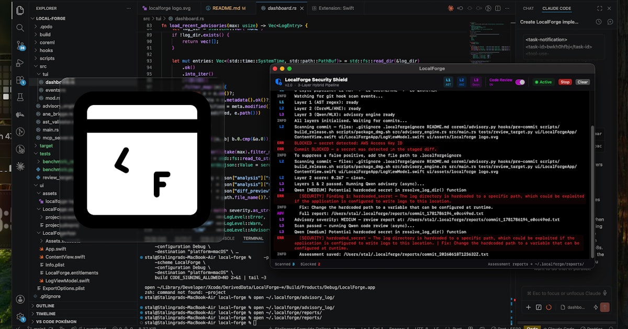Click 'Assessment reports' path in LocalForge footer
This screenshot has width=628, height=329.
click(x=535, y=264)
